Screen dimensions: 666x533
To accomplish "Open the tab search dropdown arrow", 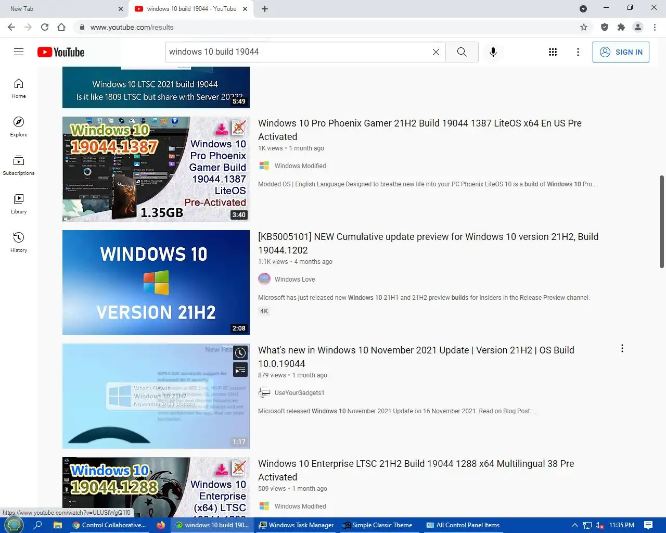I will pos(583,9).
